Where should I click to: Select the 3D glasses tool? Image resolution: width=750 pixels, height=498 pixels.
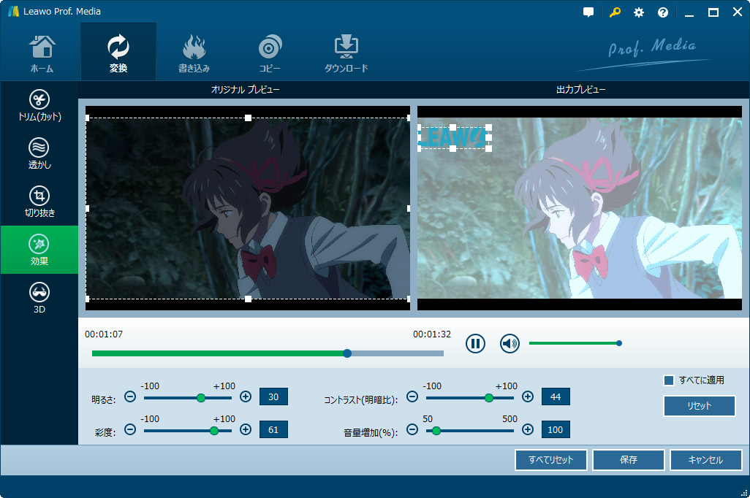click(x=39, y=298)
